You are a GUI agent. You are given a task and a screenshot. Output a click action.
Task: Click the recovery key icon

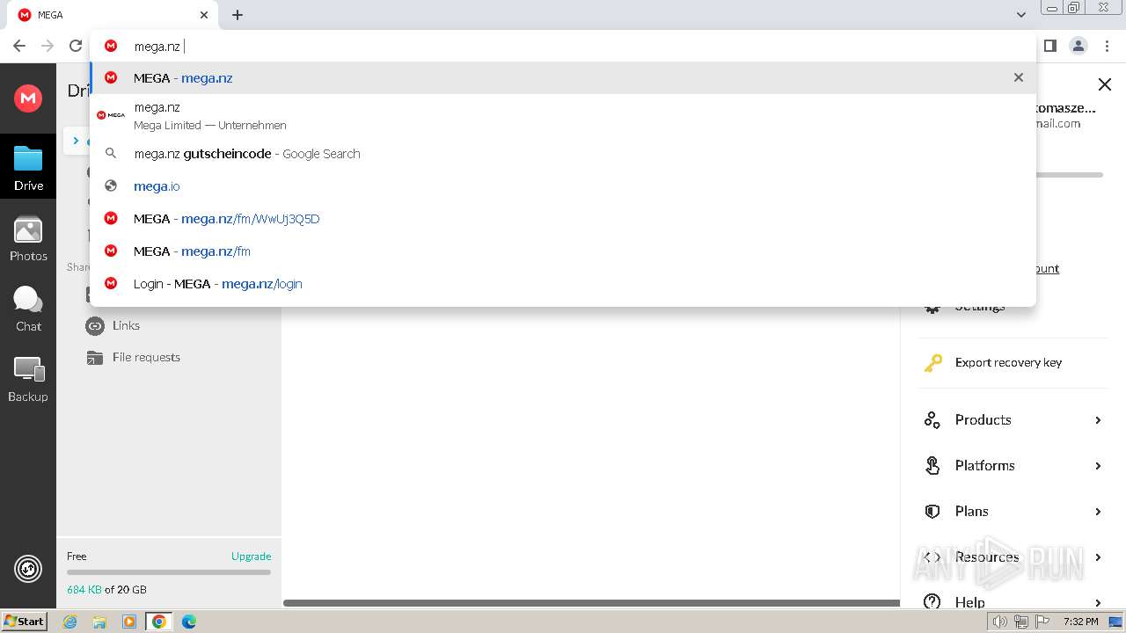coord(932,362)
